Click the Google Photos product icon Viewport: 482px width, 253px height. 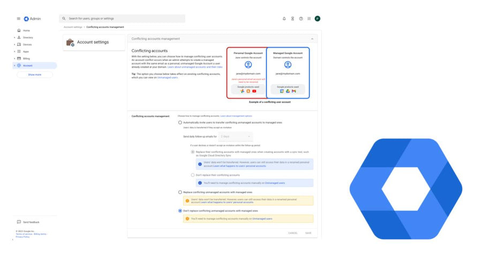click(242, 91)
